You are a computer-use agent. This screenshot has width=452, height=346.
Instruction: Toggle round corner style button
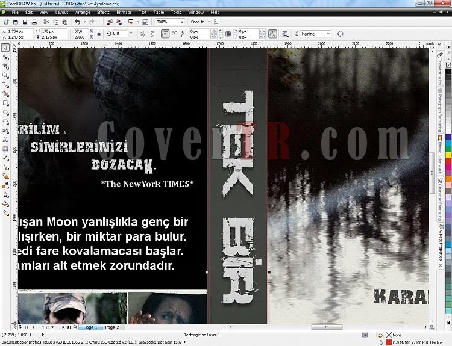tap(165, 34)
